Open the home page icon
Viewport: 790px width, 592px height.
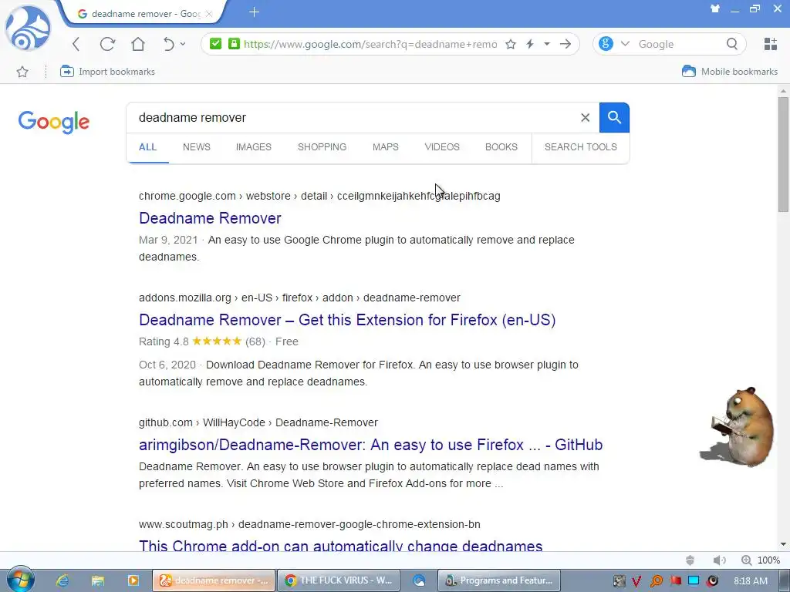(138, 44)
